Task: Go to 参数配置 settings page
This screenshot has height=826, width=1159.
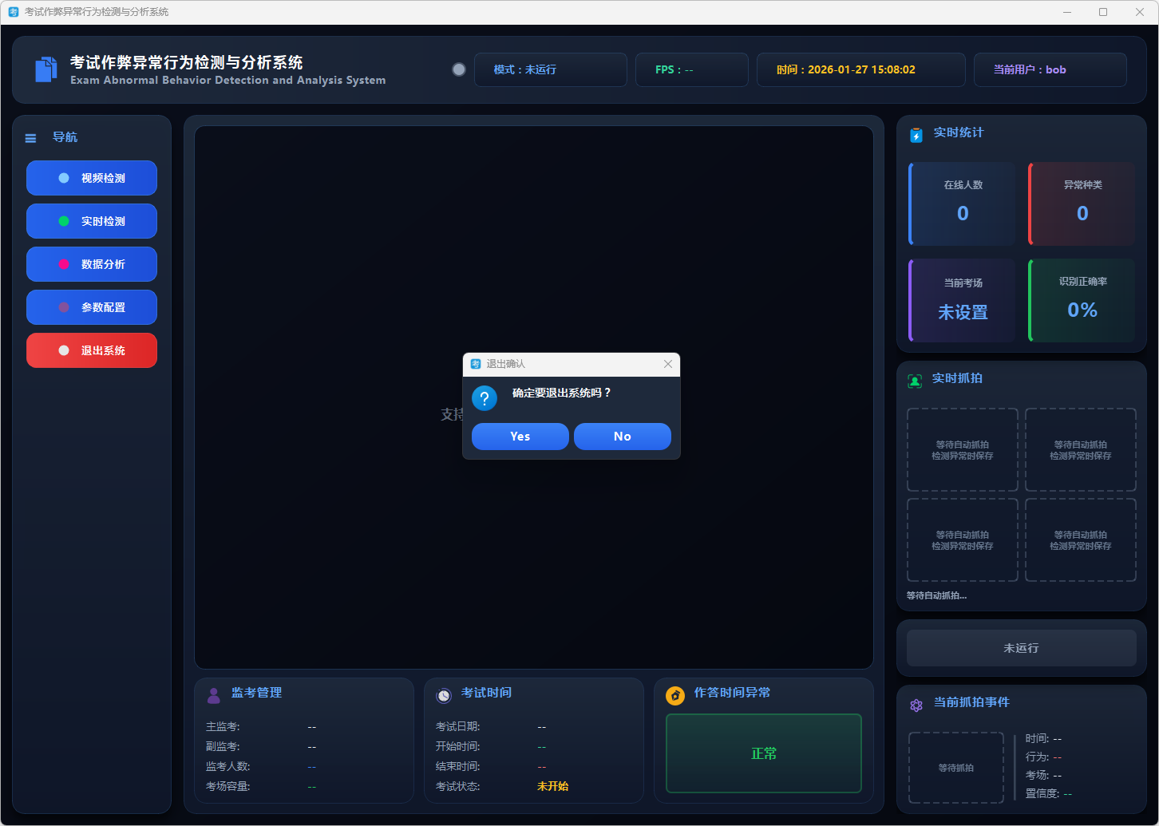Action: pyautogui.click(x=92, y=307)
